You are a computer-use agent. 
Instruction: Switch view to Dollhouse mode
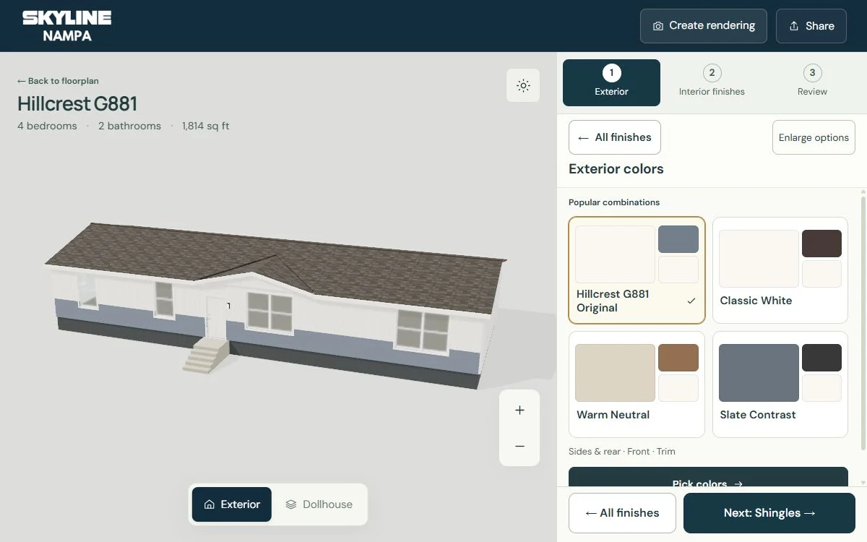[x=319, y=504]
